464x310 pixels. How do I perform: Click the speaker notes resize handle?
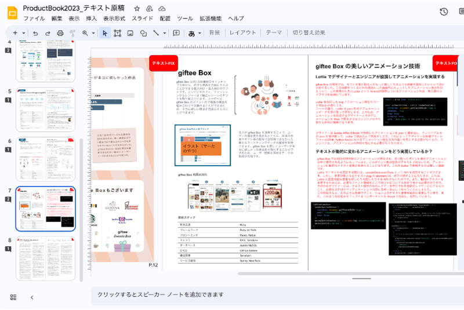[361, 278]
